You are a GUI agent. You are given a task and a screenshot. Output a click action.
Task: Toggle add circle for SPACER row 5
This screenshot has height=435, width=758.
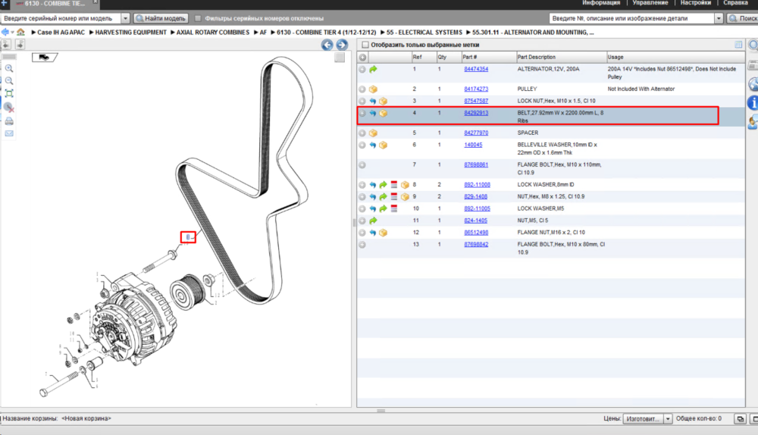point(362,133)
